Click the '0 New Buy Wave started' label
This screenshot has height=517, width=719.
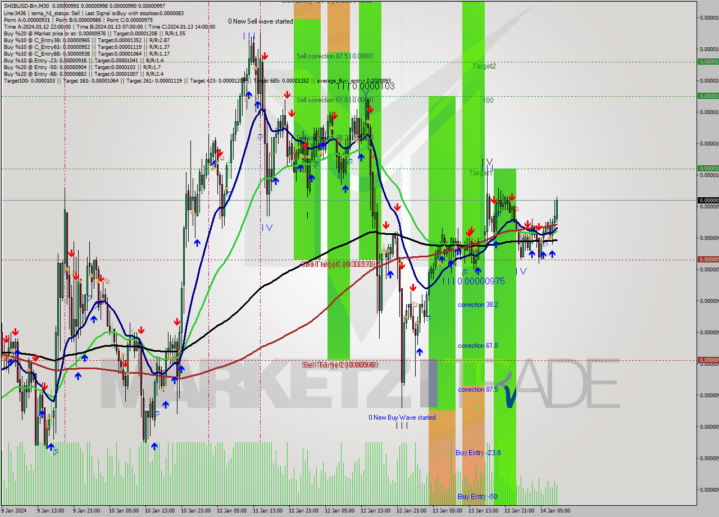[402, 418]
